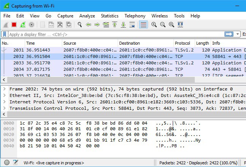Open the Telephony menu
This screenshot has width=246, height=167.
point(135,16)
